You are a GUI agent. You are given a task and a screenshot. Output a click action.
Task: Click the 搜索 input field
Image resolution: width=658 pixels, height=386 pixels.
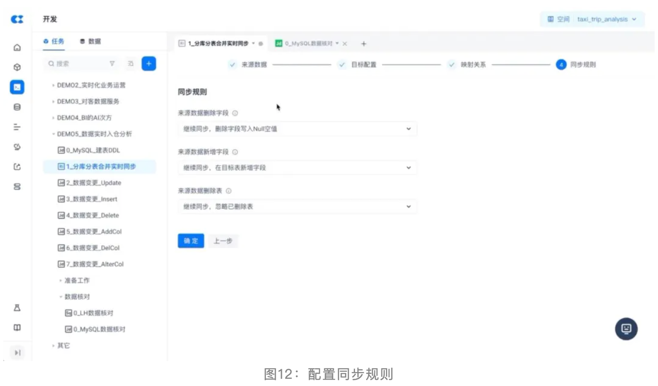point(77,63)
